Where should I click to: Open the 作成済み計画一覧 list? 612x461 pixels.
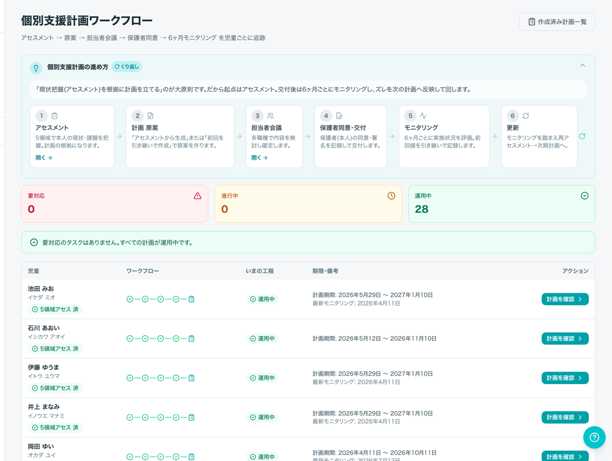557,22
